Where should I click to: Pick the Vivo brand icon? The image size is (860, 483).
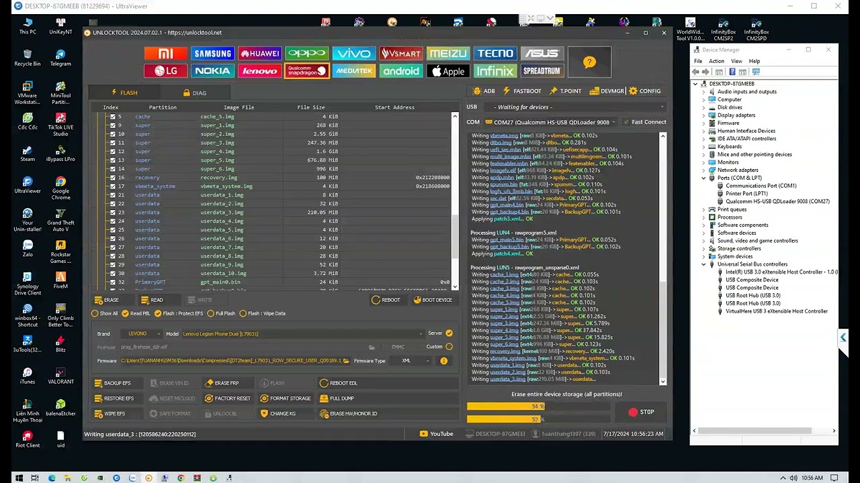pyautogui.click(x=353, y=54)
